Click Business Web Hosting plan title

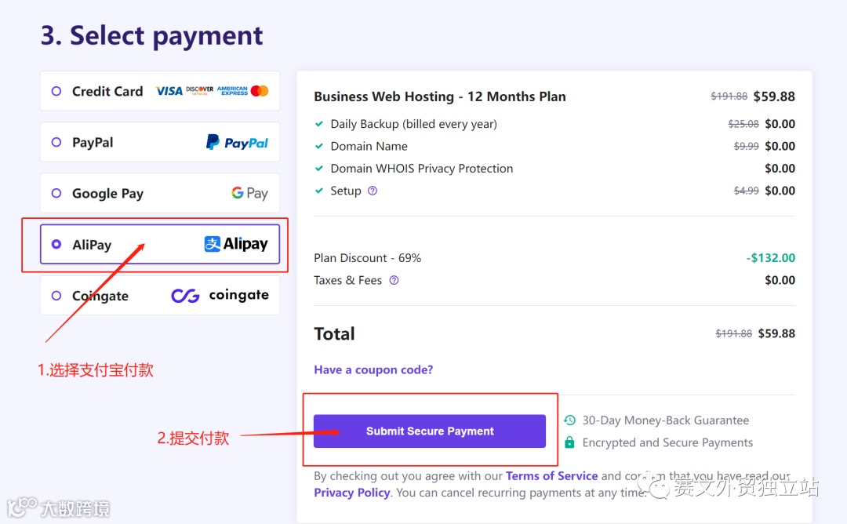point(440,96)
